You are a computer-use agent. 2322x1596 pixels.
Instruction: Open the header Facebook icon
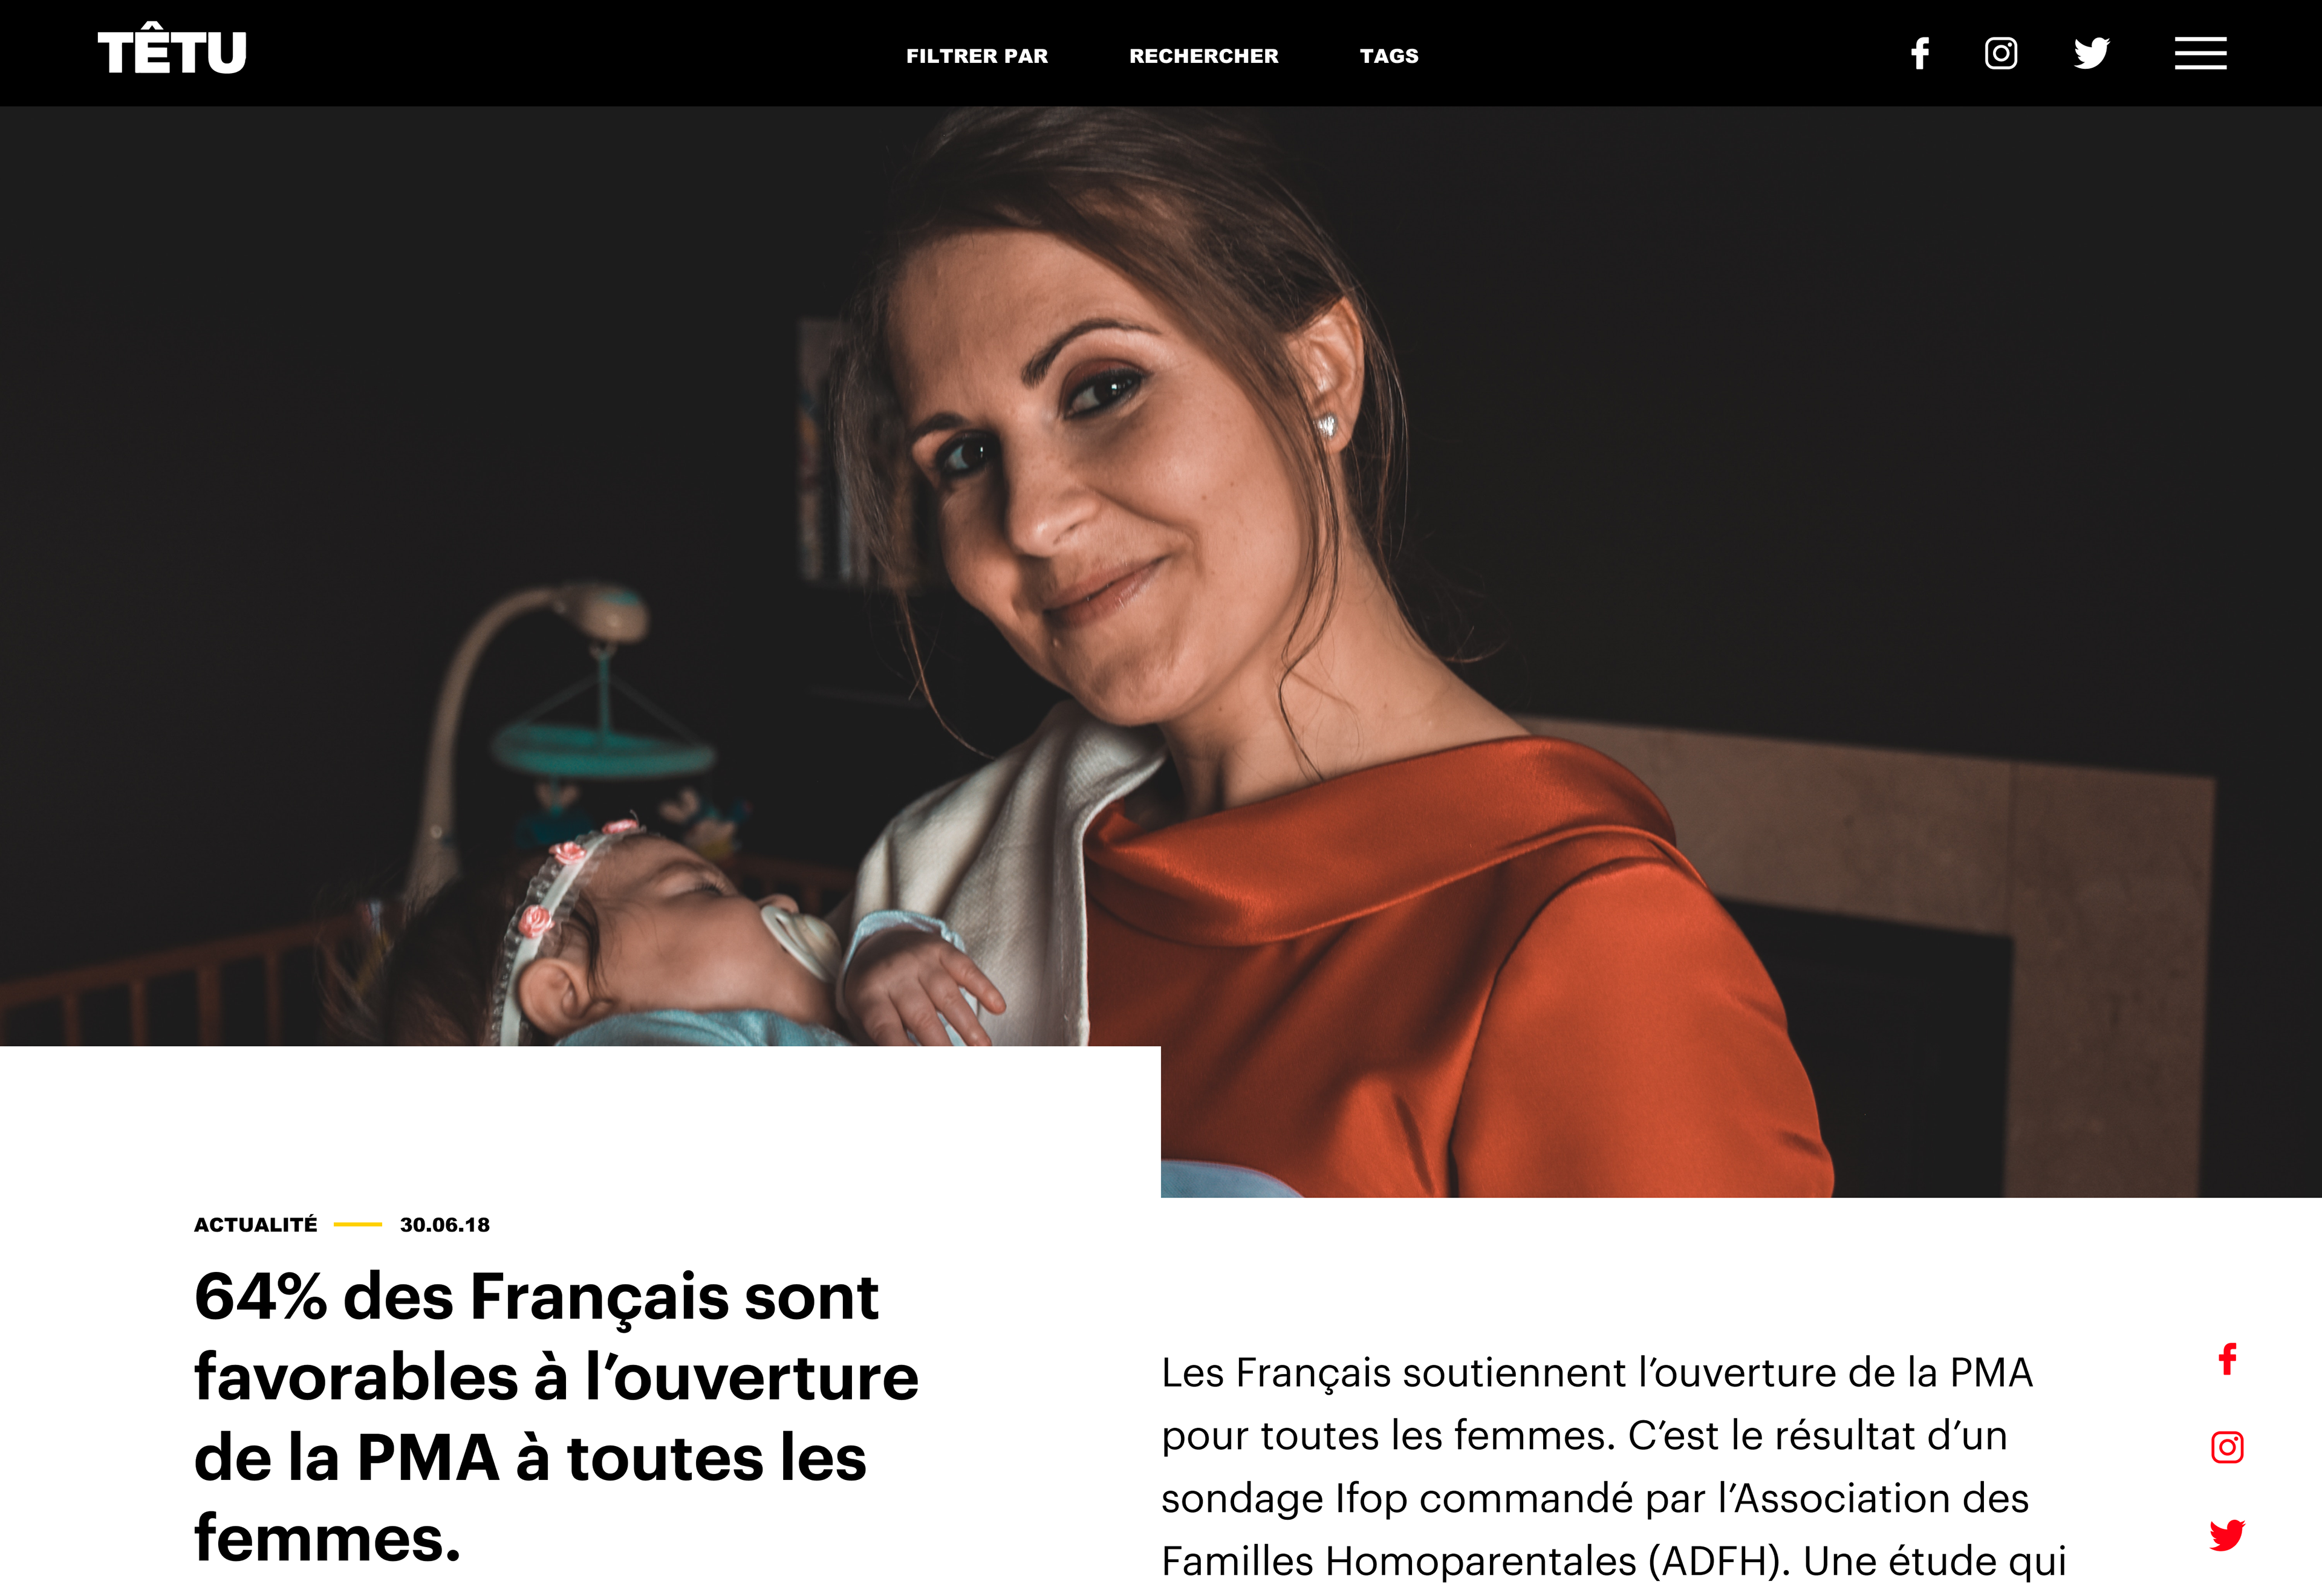pyautogui.click(x=1919, y=53)
